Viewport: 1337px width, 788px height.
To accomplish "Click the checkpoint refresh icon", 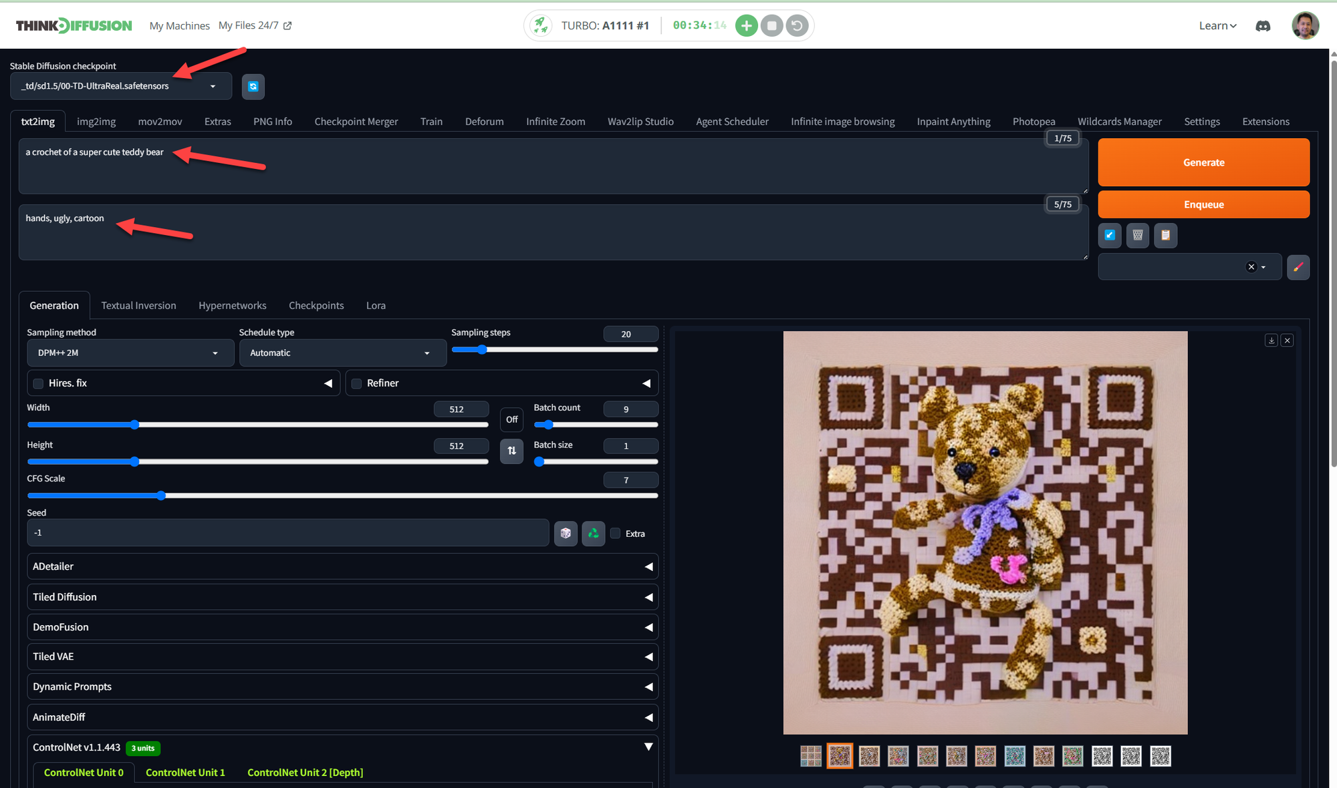I will tap(253, 86).
